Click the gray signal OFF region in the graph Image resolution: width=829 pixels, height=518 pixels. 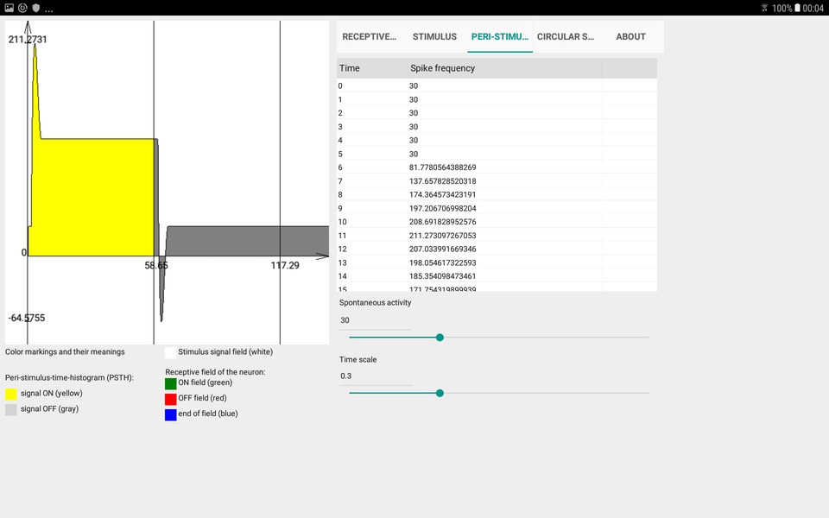click(246, 242)
